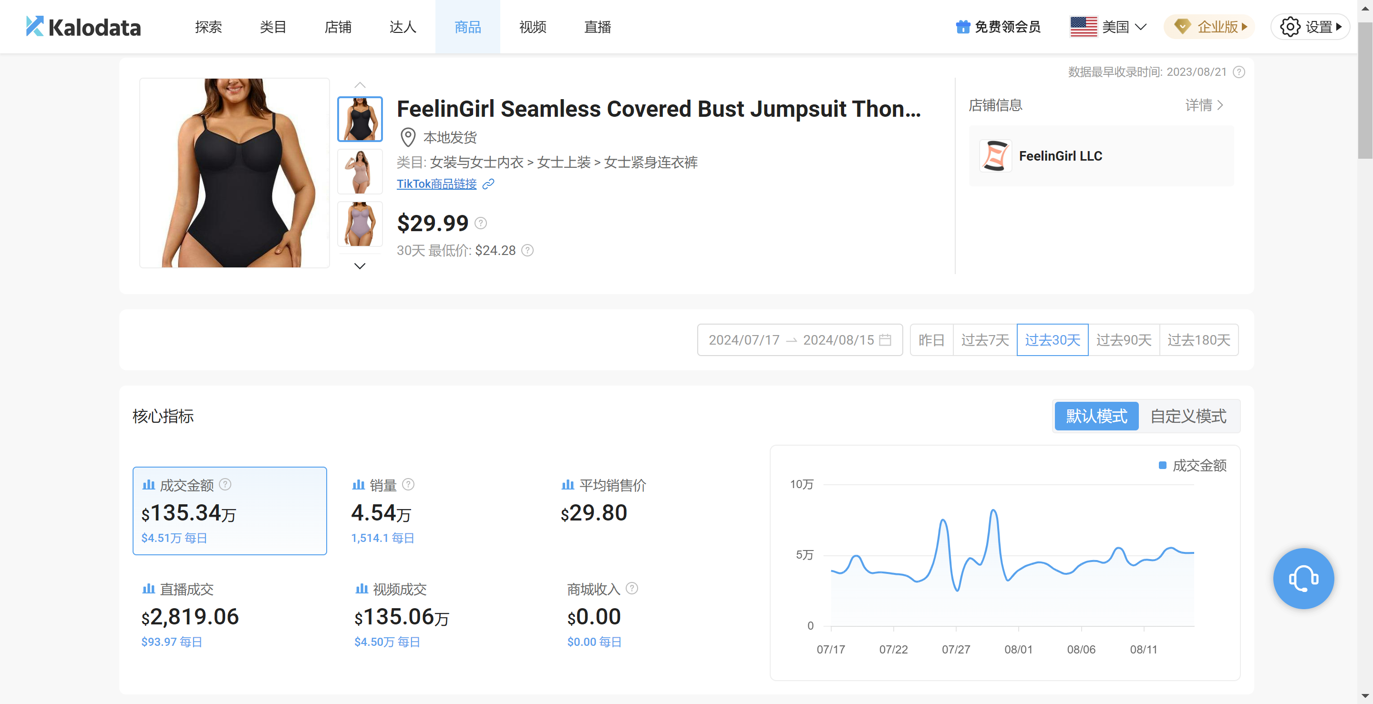Click the help icon next to 成交金额
The image size is (1373, 704).
point(226,484)
